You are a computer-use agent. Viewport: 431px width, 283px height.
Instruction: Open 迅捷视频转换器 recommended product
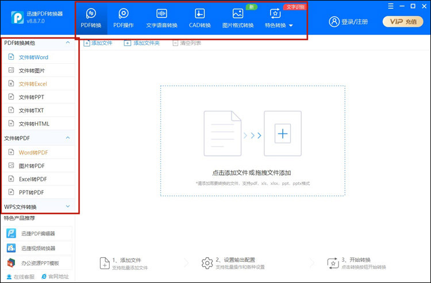click(38, 248)
